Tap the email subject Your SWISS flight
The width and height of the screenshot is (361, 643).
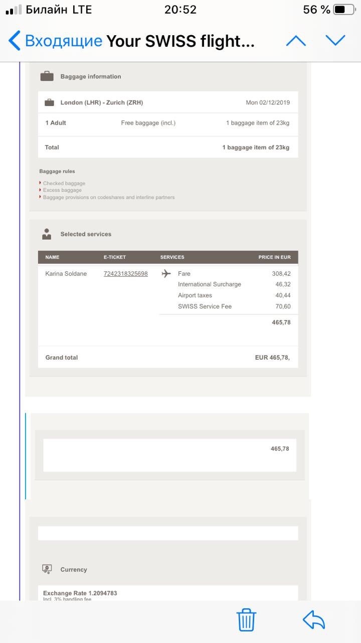180,41
